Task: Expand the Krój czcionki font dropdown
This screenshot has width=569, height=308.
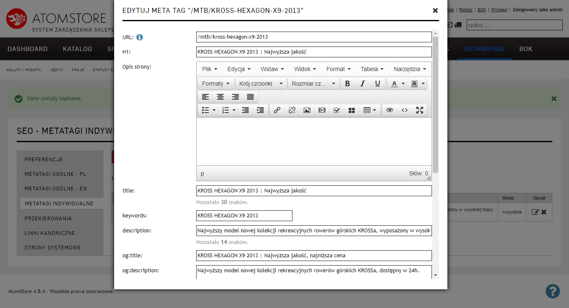Action: coord(261,84)
